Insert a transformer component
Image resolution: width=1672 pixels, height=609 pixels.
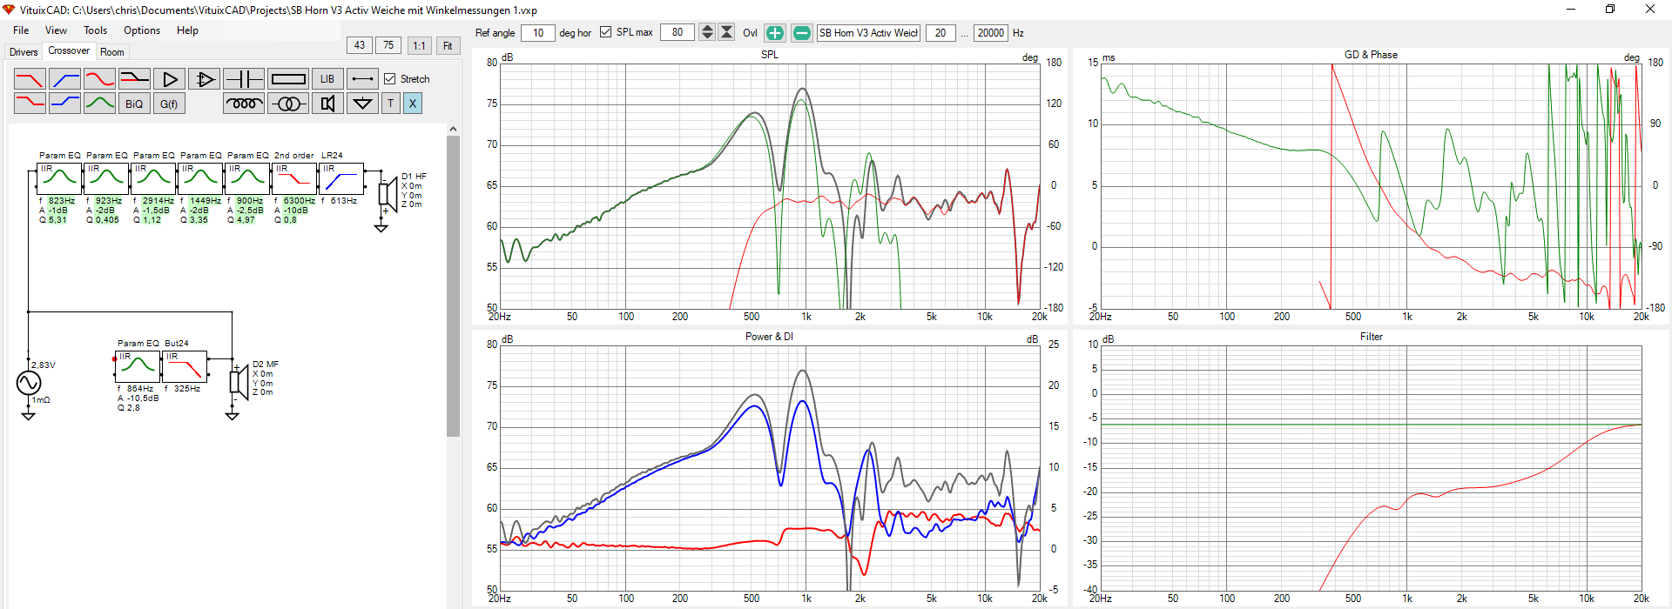click(x=288, y=104)
